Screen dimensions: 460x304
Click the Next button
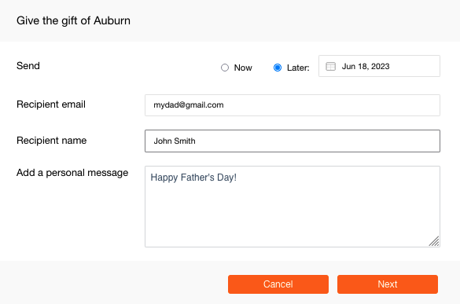click(x=388, y=284)
